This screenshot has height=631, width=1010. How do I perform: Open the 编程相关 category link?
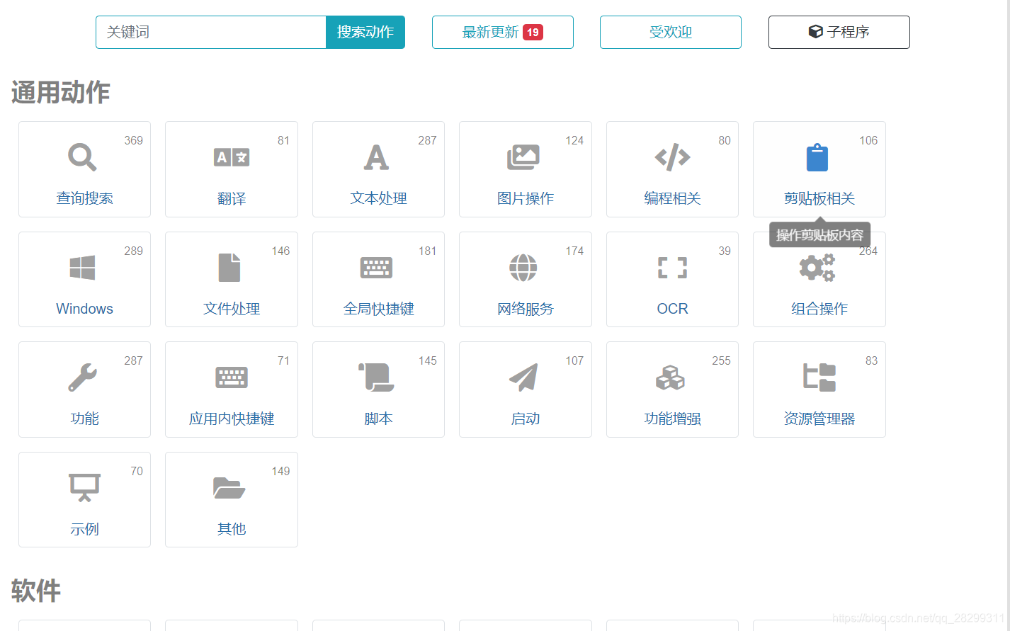pos(672,198)
